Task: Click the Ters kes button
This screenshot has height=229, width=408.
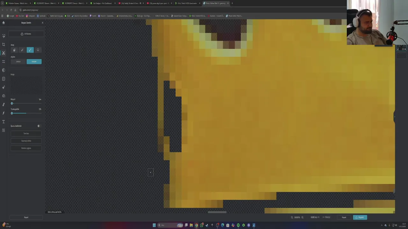Action: (26, 134)
